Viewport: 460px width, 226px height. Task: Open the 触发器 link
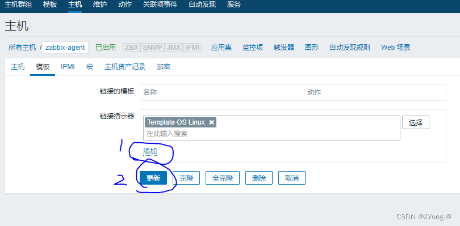[x=284, y=48]
